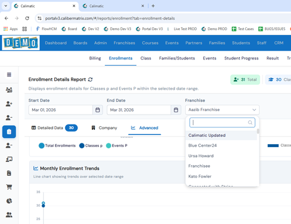The height and width of the screenshot is (224, 291).
Task: Choose Kato Fowler from franchise list
Action: pos(221,176)
